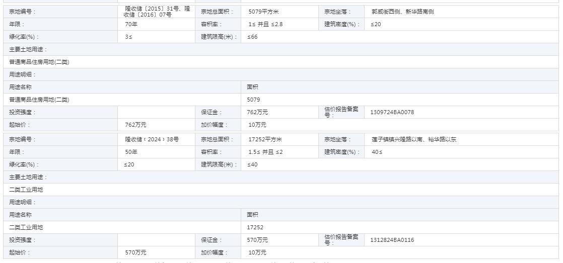Click parcel number 隆收储‹2024›38号 cell
563x263 pixels.
click(152, 139)
